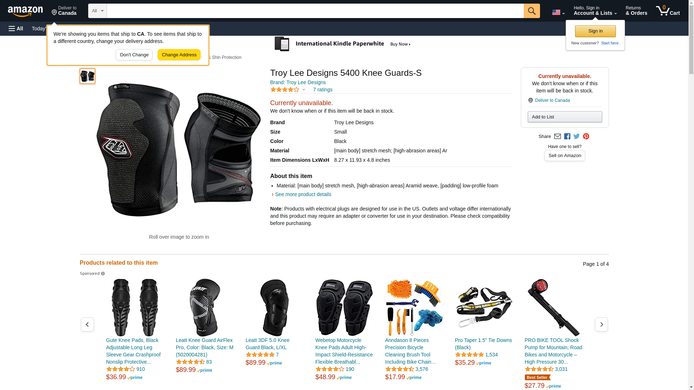The image size is (694, 390).
Task: Open the shopping cart
Action: [668, 11]
